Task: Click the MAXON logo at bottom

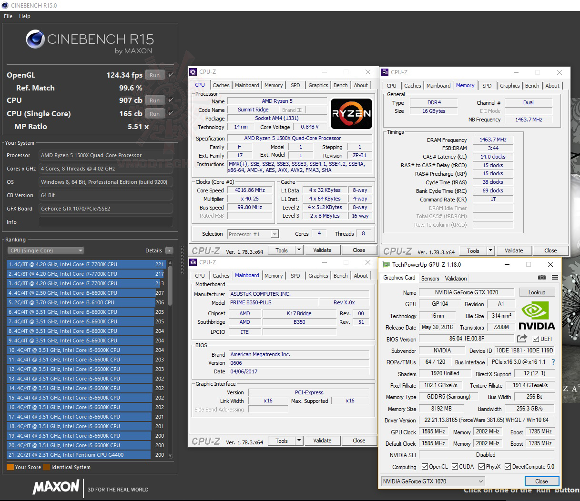Action: tap(56, 487)
